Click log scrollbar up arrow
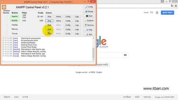The image size is (178, 100). [x=93, y=38]
